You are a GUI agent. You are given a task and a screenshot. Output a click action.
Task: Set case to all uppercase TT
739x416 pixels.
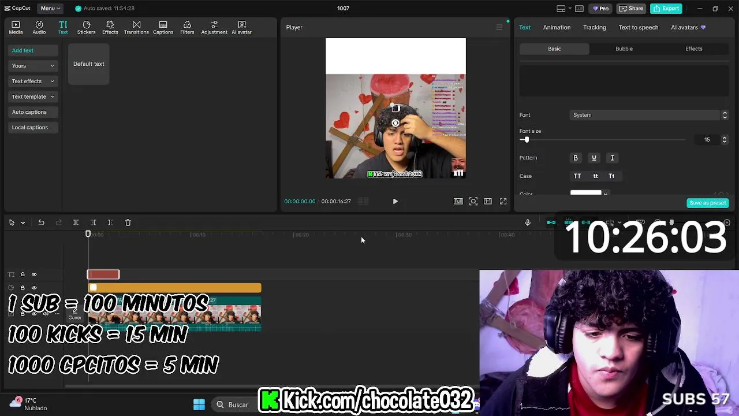(x=577, y=176)
